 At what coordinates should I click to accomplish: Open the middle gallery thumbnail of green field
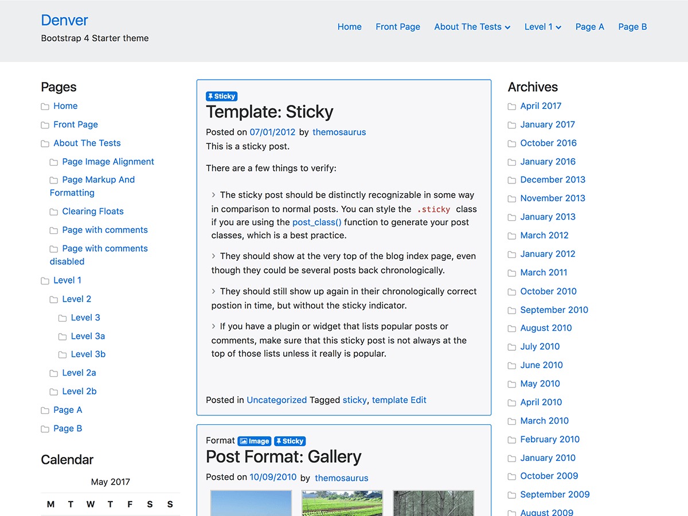[342, 503]
